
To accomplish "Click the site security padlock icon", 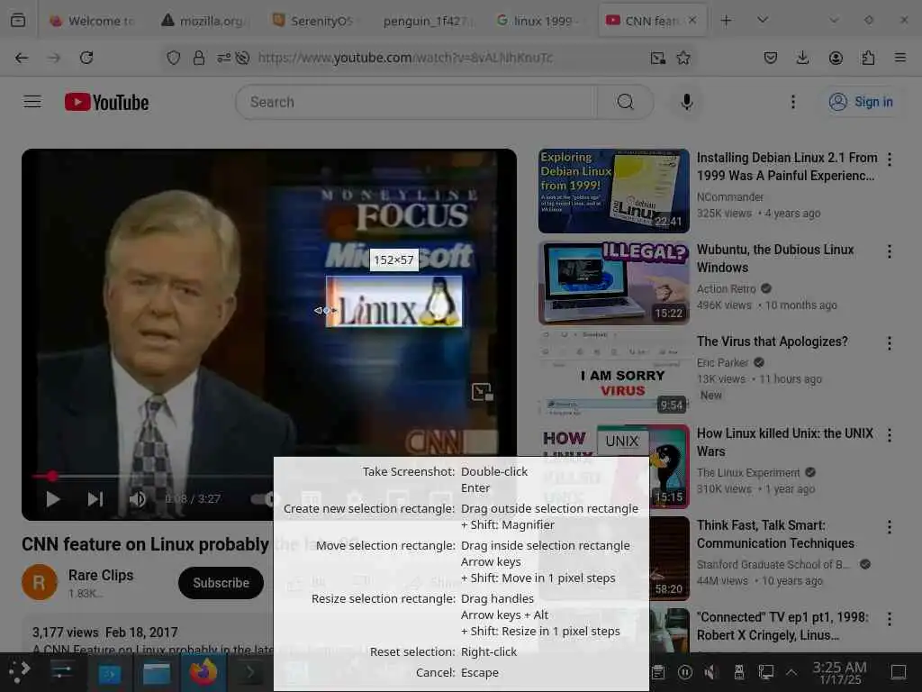I will tap(199, 58).
